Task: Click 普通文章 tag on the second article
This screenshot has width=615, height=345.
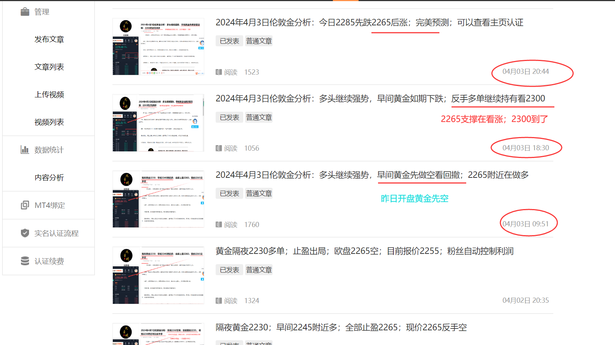Action: coord(259,117)
